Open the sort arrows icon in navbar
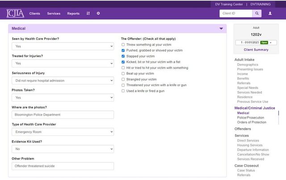 pyautogui.click(x=88, y=13)
